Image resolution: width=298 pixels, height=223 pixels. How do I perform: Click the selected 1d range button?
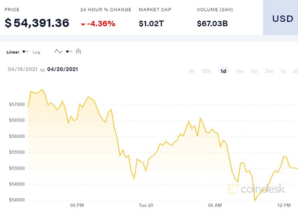[223, 71]
